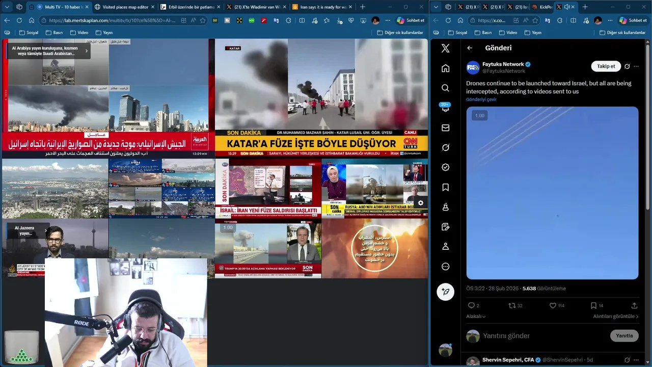Switch to the Multi TV tab
The image size is (652, 367).
coord(58,7)
